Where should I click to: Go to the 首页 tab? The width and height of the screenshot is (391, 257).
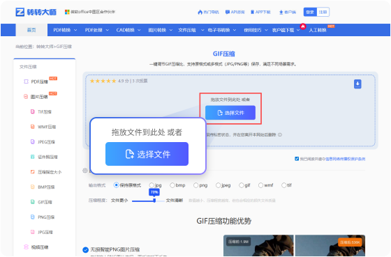(31, 30)
